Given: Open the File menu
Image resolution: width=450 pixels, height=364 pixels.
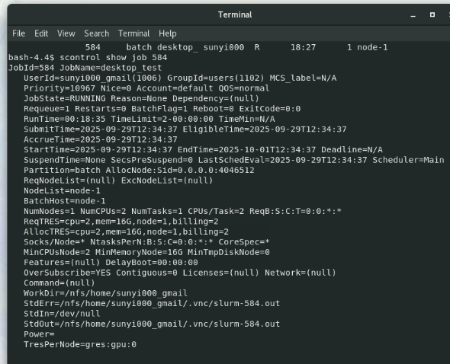Looking at the screenshot, I should coord(18,34).
